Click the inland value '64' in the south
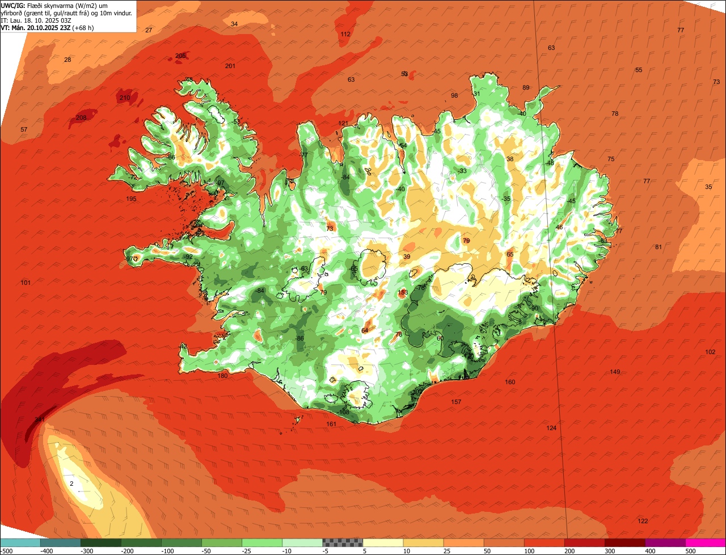This screenshot has height=555, width=726. pyautogui.click(x=365, y=330)
